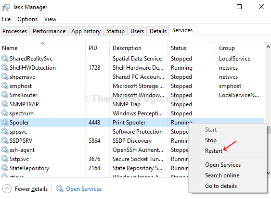
Task: Select the SmsRouter service name
Action: (x=23, y=95)
